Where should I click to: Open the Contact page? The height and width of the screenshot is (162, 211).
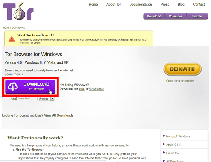pyautogui.click(x=199, y=5)
